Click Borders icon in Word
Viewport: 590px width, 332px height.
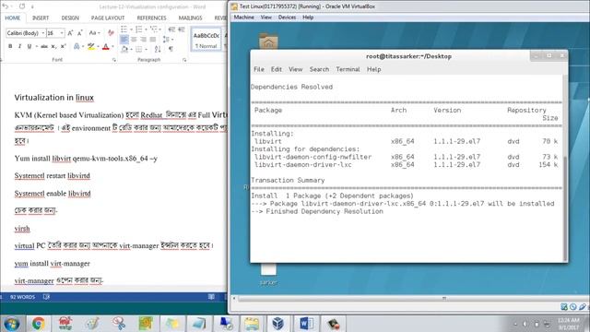(139, 49)
